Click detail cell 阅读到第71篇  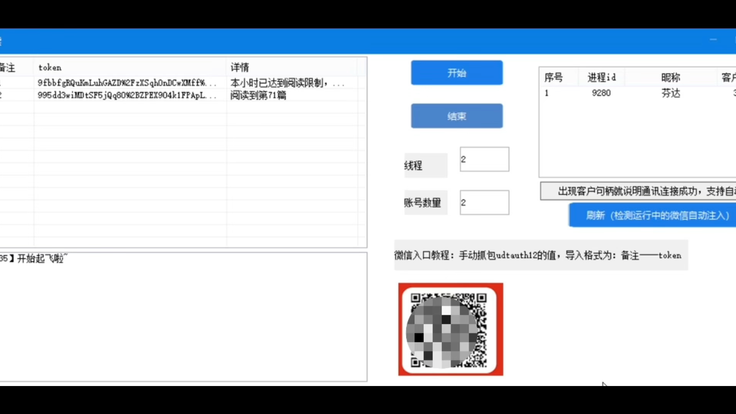(258, 95)
